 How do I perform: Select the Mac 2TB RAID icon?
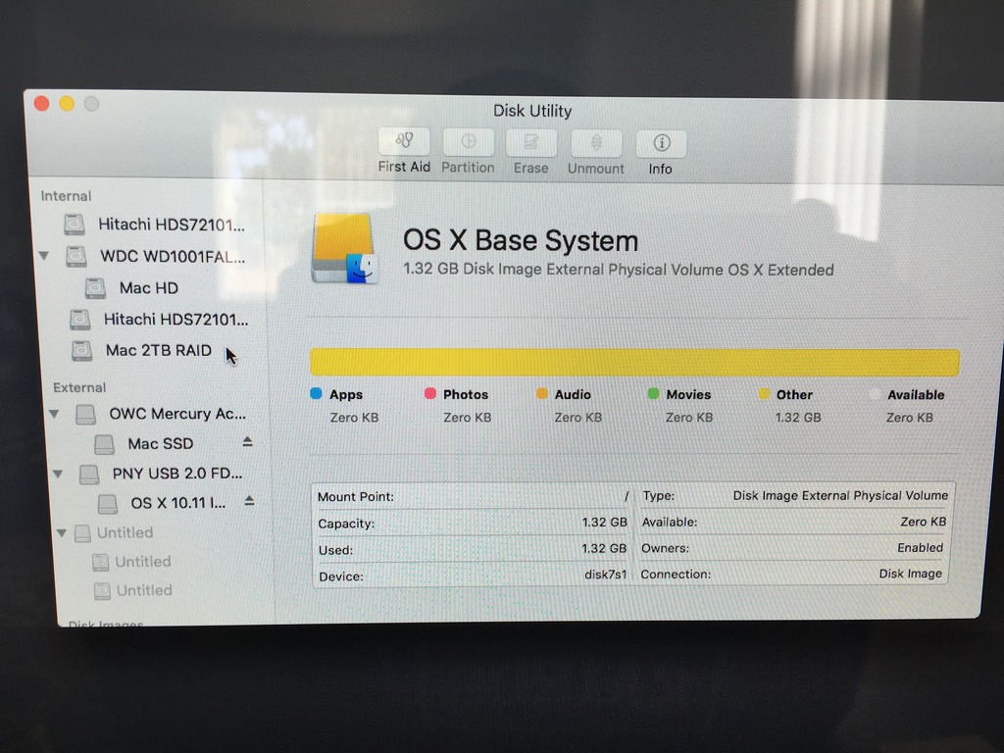(82, 350)
